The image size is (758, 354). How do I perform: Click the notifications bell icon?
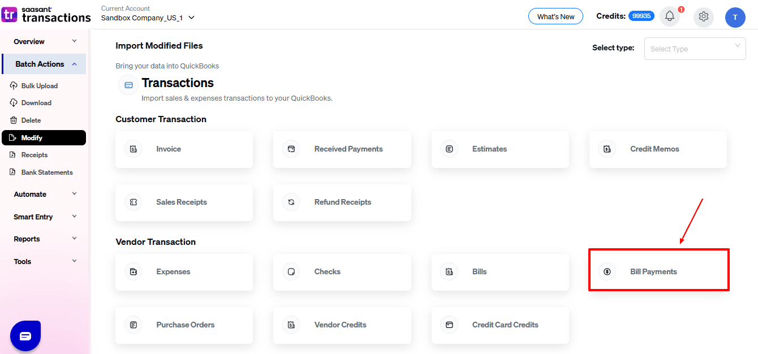(x=670, y=16)
